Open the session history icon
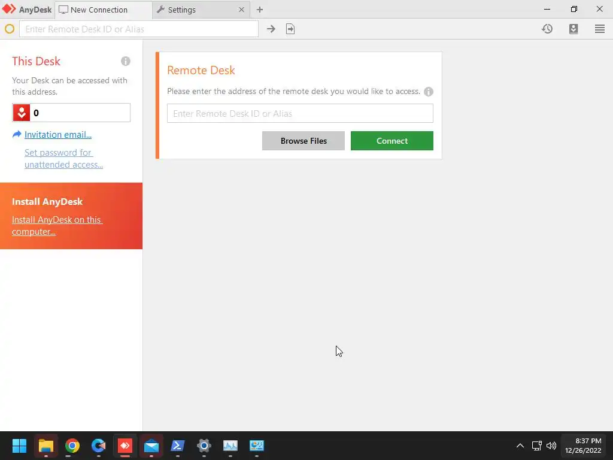Image resolution: width=613 pixels, height=460 pixels. [x=547, y=29]
